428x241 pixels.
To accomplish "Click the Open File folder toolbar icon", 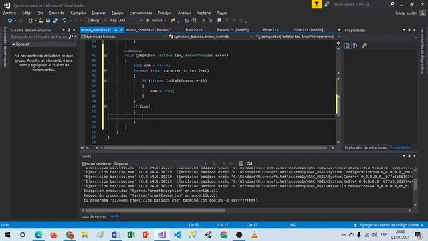I will point(41,21).
